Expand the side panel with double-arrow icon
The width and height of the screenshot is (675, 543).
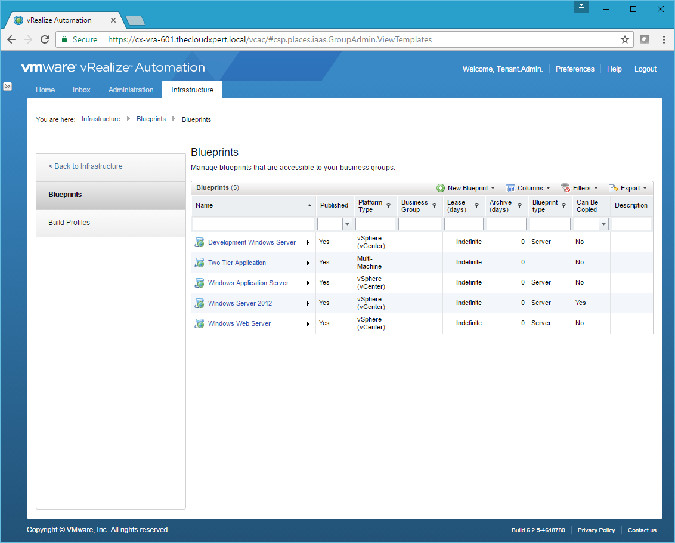point(7,86)
